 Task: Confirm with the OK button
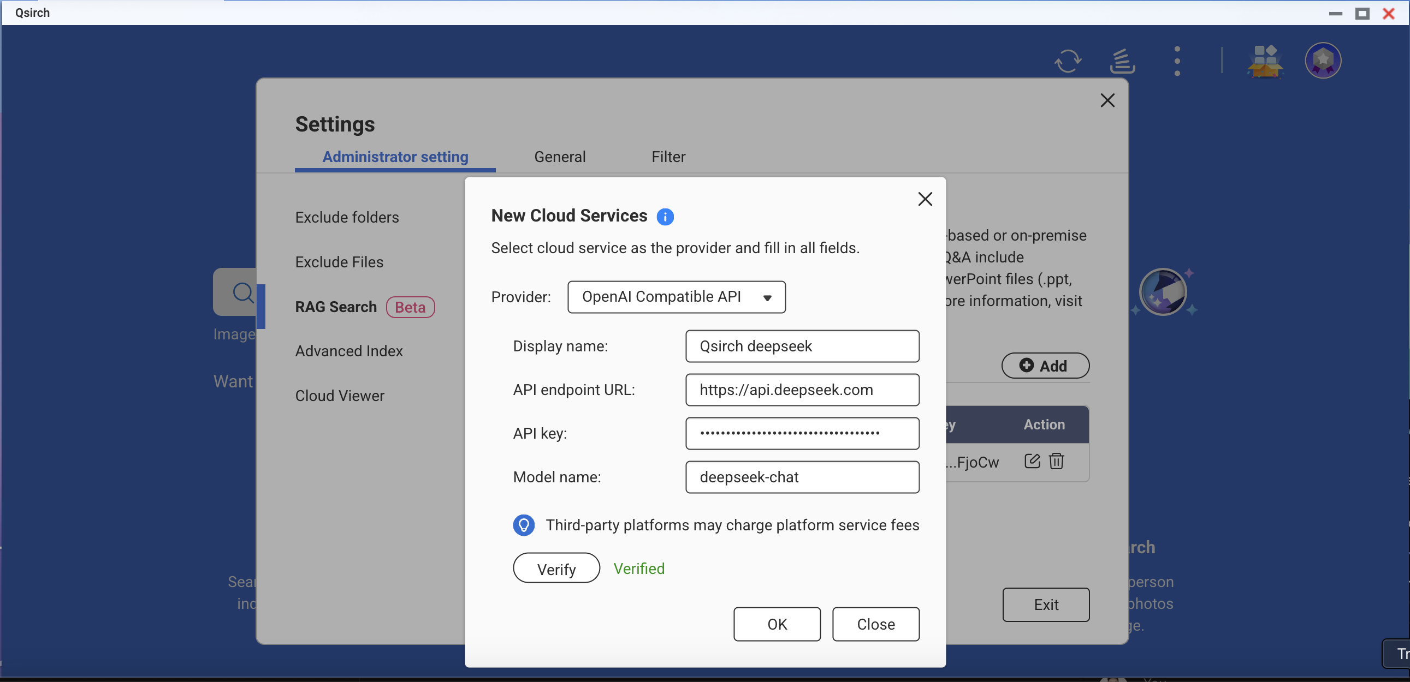pyautogui.click(x=776, y=624)
